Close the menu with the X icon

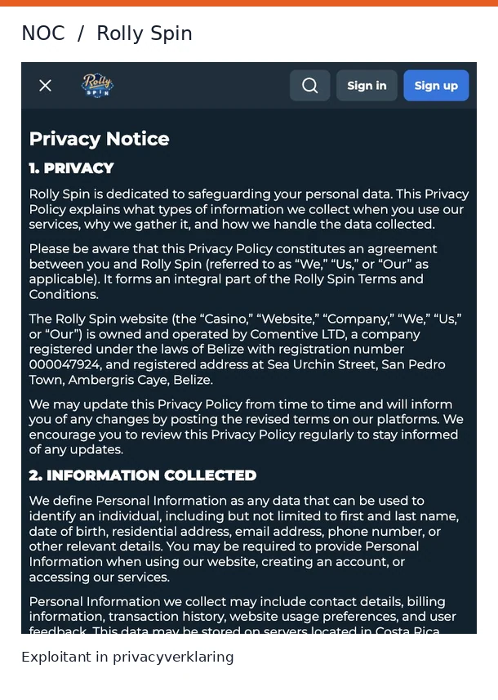(x=45, y=85)
